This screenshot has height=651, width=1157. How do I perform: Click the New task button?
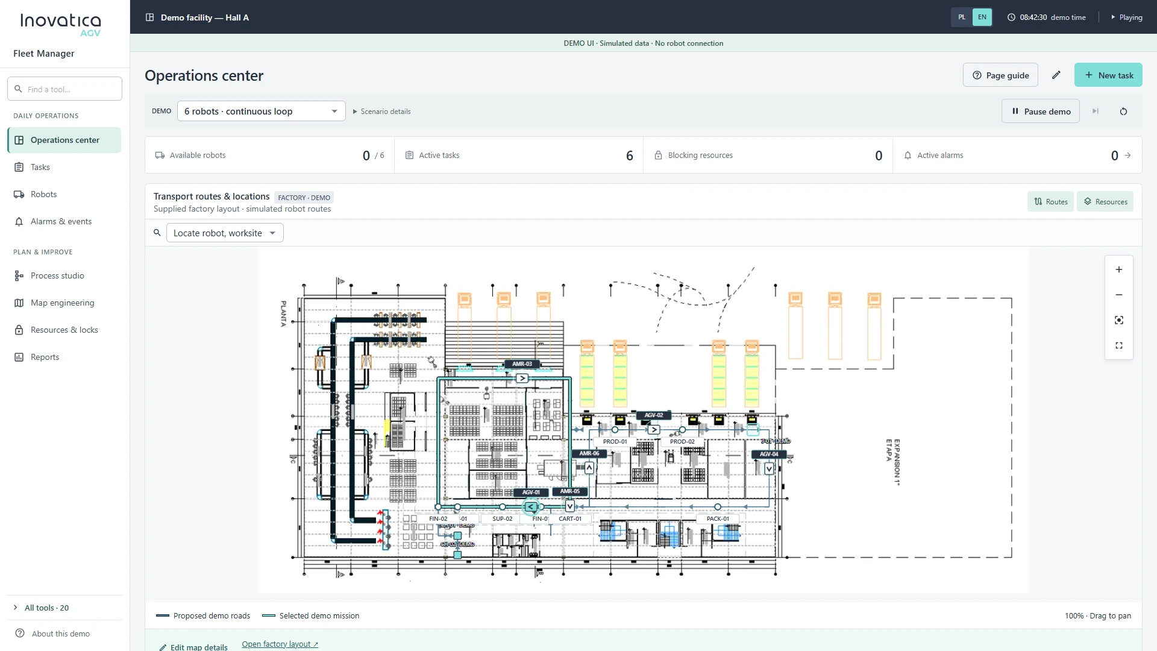click(1108, 75)
